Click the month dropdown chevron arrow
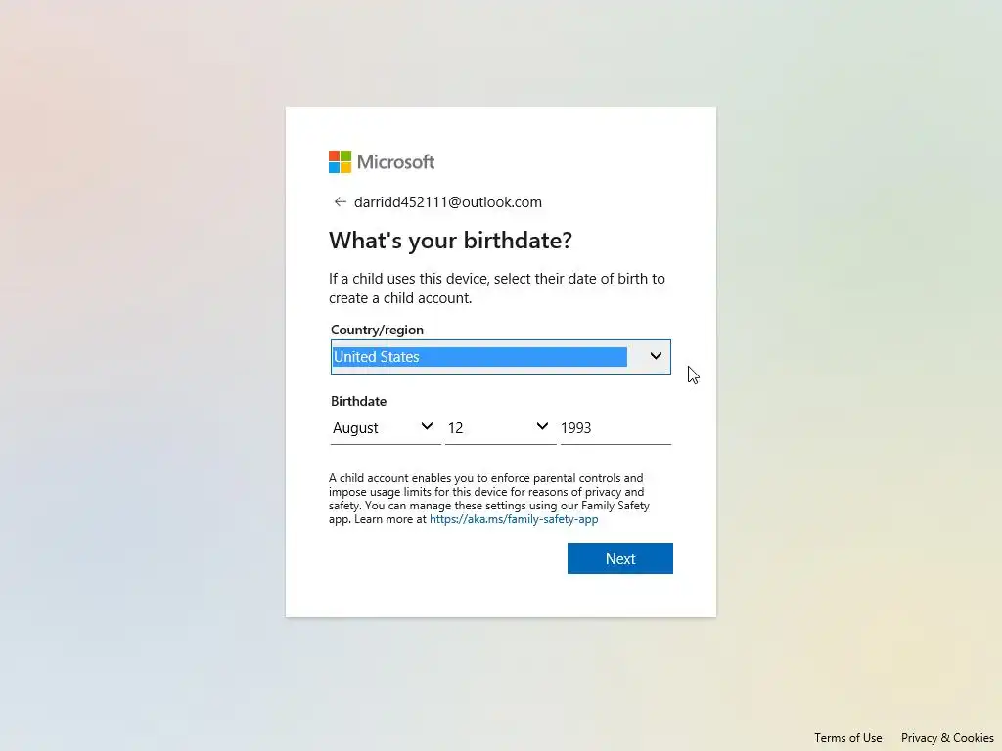 pos(427,427)
